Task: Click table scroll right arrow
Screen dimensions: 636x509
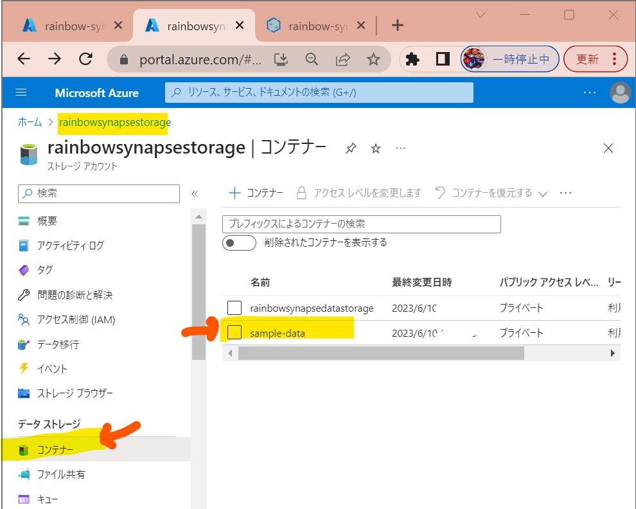Action: point(612,353)
